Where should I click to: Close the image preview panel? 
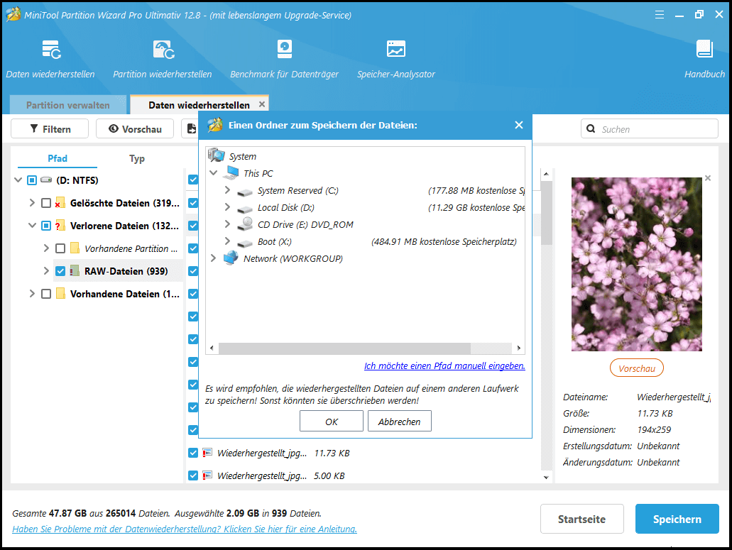708,177
